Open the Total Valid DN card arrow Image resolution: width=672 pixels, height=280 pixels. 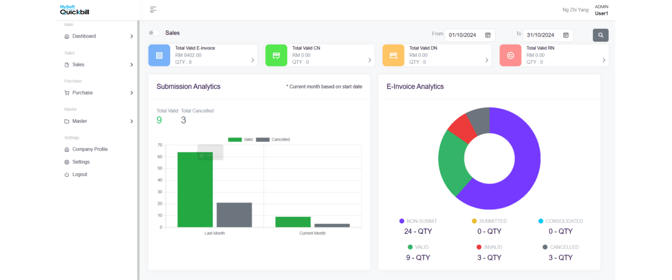click(x=486, y=60)
